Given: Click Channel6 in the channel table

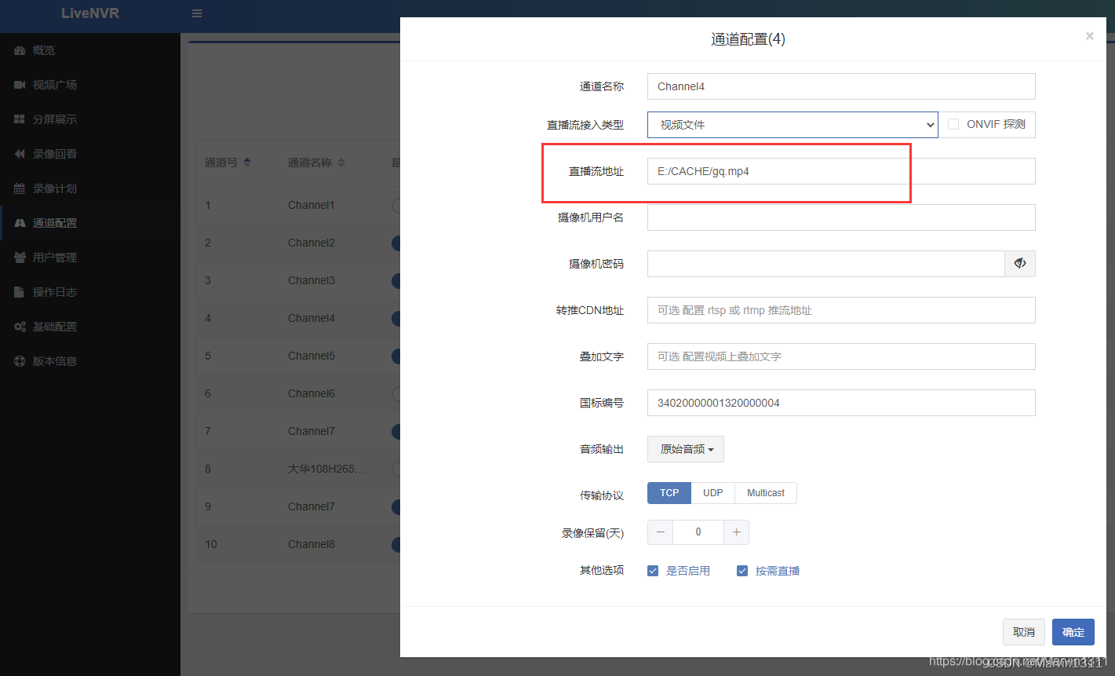Looking at the screenshot, I should click(312, 393).
